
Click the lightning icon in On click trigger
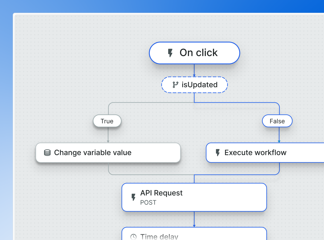click(x=170, y=53)
